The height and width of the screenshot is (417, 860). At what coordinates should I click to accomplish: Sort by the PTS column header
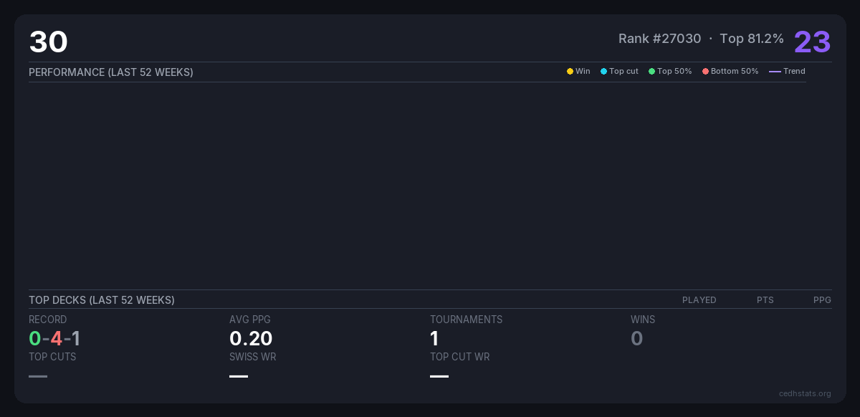[x=765, y=300]
